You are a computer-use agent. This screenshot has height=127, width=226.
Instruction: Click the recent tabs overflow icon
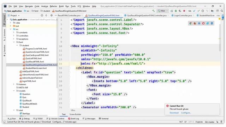click(x=218, y=16)
